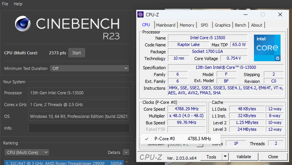
Task: Switch to the CPU tab in CPU-Z
Action: click(x=146, y=25)
